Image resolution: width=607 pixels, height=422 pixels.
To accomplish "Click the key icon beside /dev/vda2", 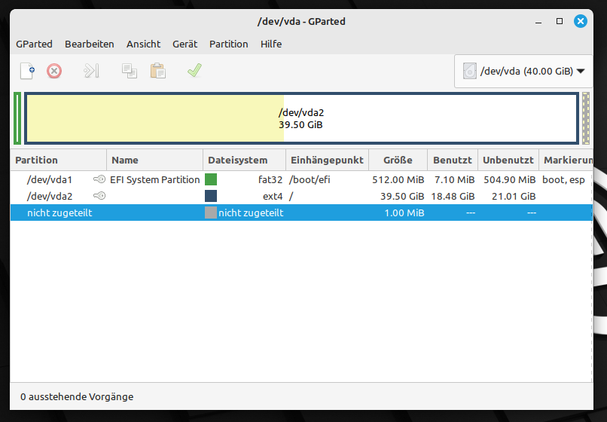I will pyautogui.click(x=99, y=196).
